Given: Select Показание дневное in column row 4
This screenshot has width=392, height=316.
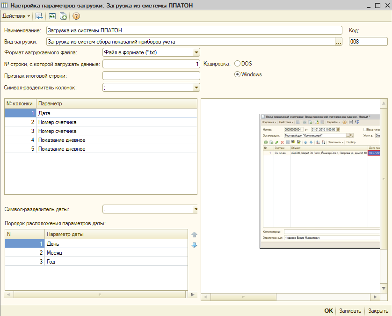Looking at the screenshot, I should (x=101, y=140).
